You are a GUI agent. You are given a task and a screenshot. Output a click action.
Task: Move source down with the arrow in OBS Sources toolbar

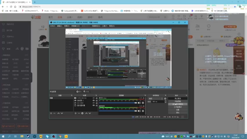(90, 113)
